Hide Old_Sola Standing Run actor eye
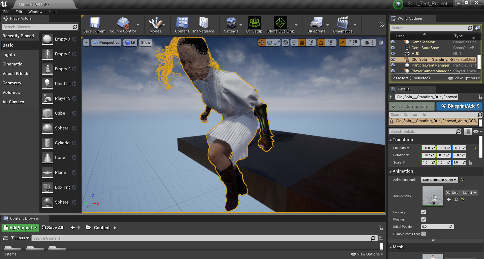 point(393,59)
